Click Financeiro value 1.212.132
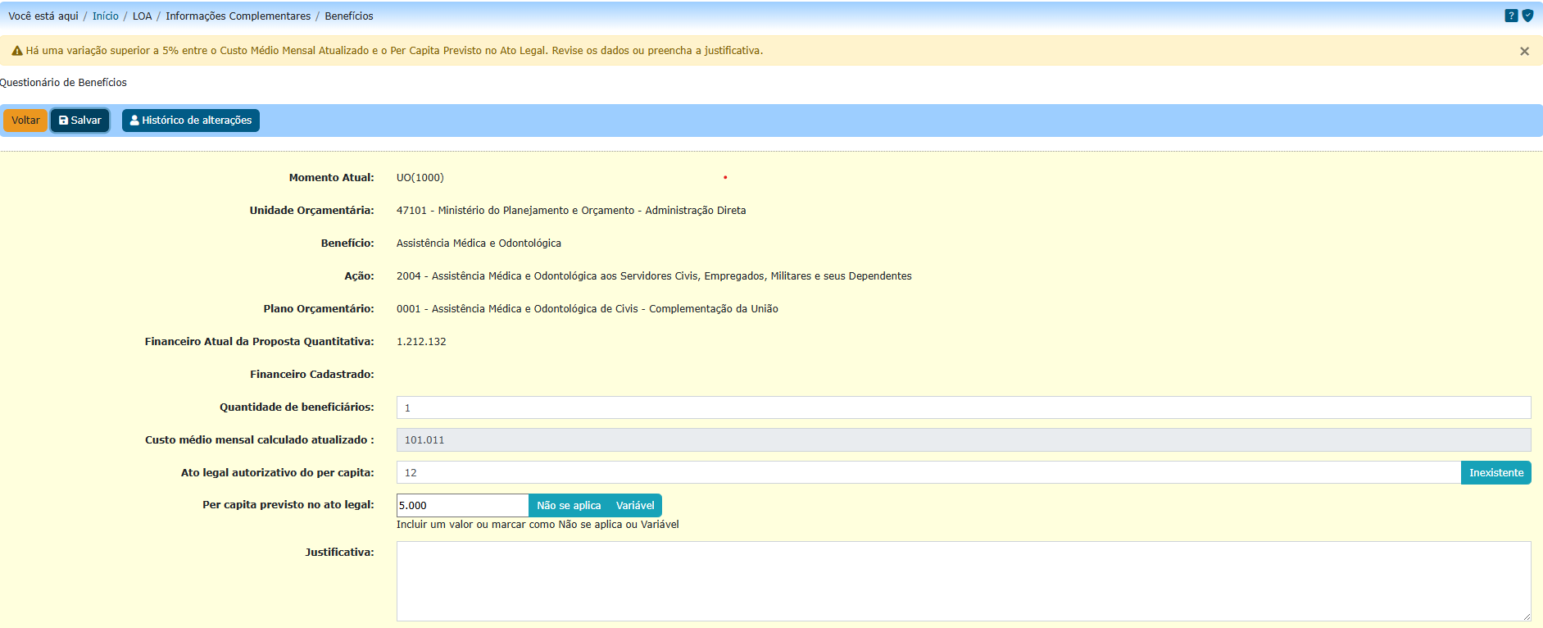This screenshot has width=1543, height=628. 421,342
